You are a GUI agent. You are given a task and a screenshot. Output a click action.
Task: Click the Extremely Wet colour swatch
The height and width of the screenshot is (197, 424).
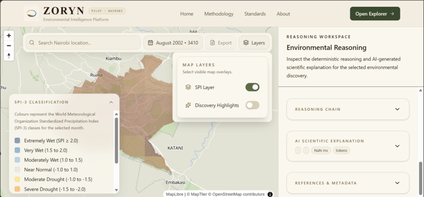[17, 141]
